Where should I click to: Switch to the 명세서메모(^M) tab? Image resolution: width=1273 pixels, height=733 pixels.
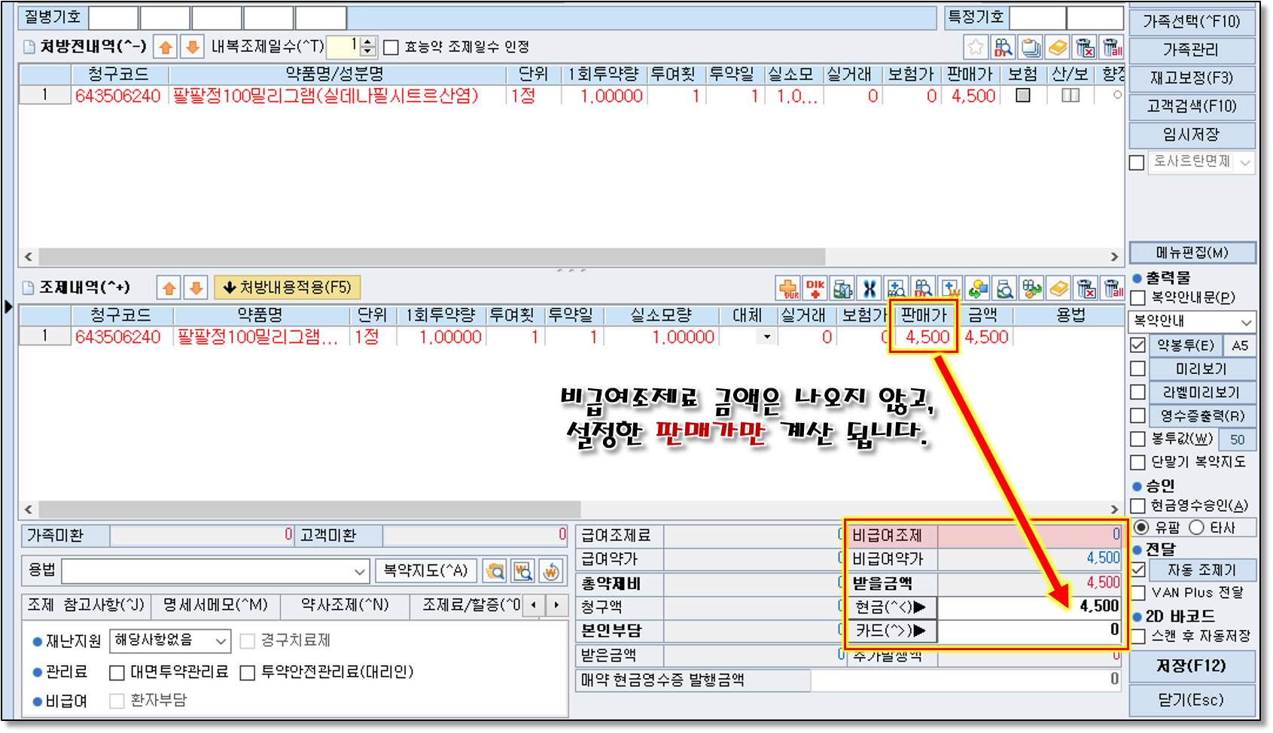pos(215,605)
